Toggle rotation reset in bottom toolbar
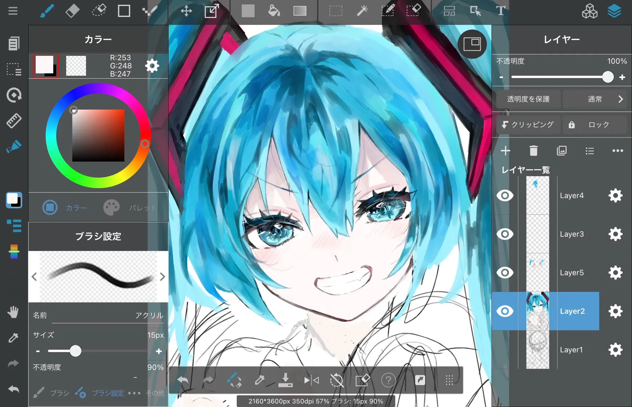The width and height of the screenshot is (632, 407). coord(336,380)
